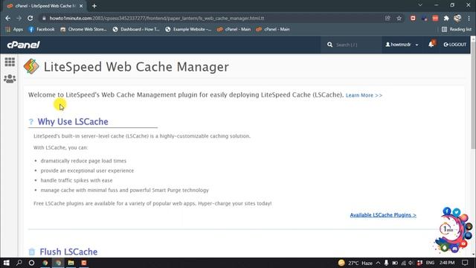Image resolution: width=476 pixels, height=268 pixels.
Task: Click the LOGOUT button
Action: [x=454, y=45]
